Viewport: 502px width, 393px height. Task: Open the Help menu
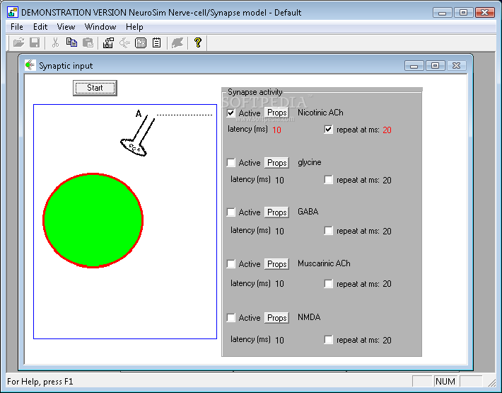click(134, 27)
